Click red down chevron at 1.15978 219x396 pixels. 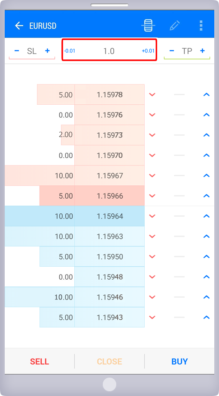pos(152,94)
